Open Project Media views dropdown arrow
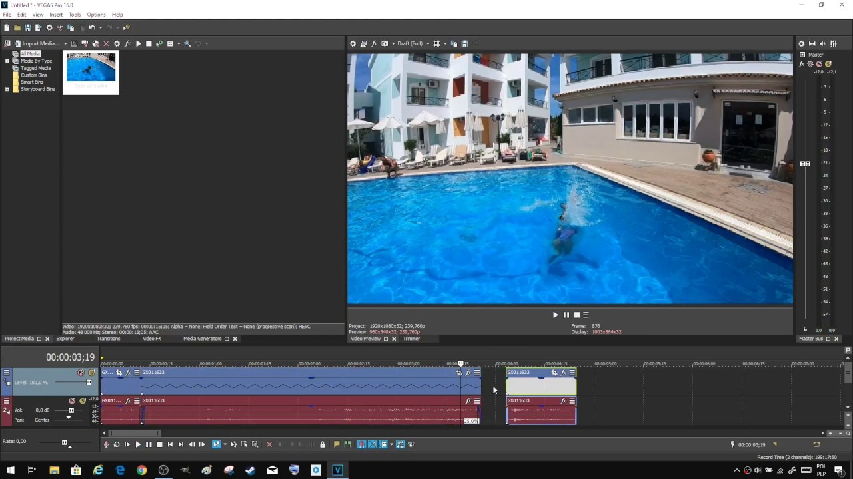This screenshot has height=479, width=853. 179,43
